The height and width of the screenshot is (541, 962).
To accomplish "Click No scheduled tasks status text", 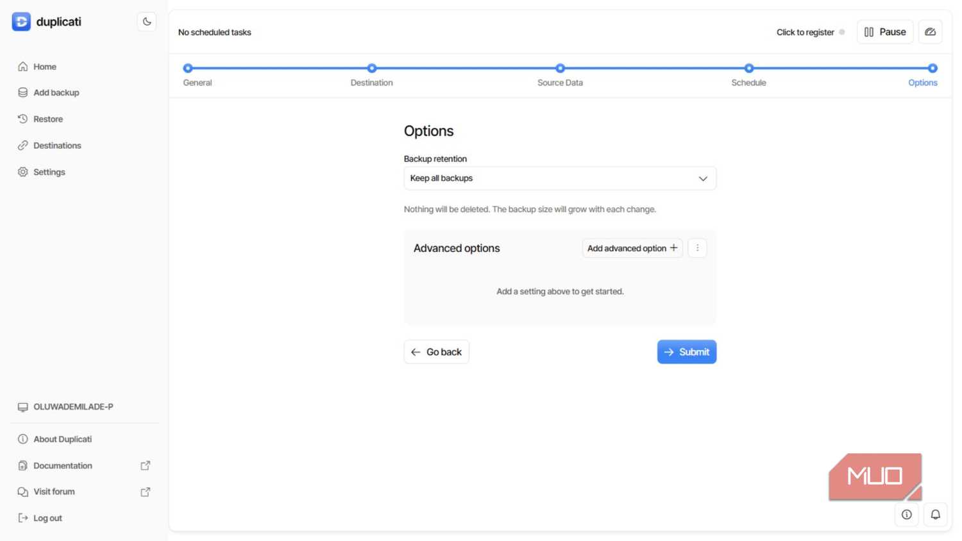I will pyautogui.click(x=215, y=32).
